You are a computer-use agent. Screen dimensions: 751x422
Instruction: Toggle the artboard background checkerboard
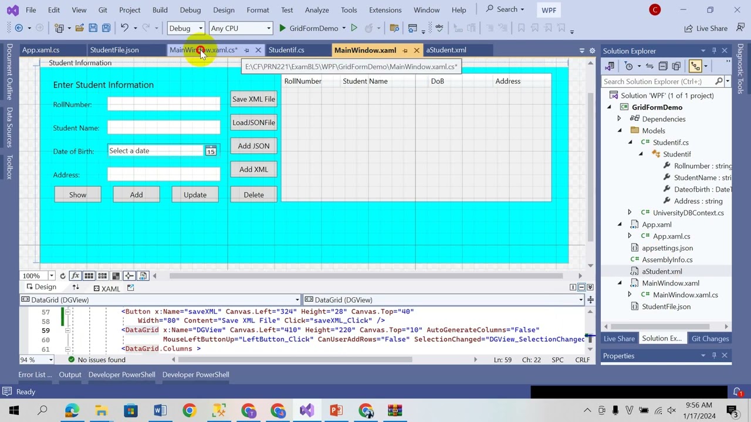tap(116, 275)
